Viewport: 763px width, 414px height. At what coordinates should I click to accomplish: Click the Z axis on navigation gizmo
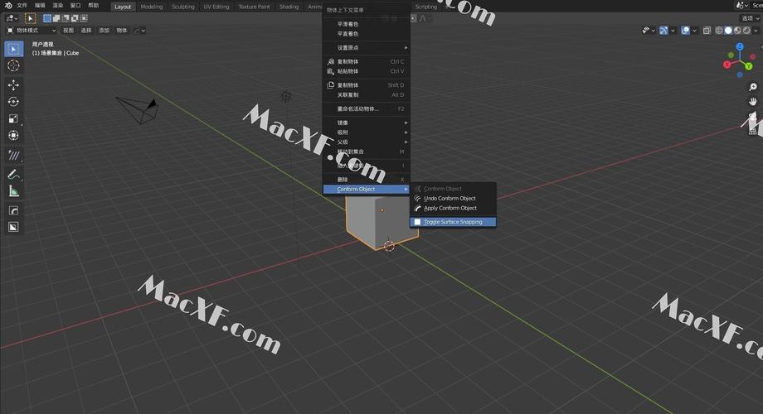coord(740,46)
